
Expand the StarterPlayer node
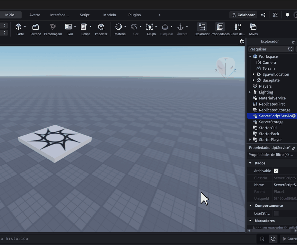(250, 140)
